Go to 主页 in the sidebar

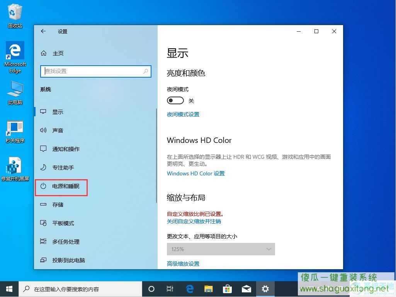point(58,53)
